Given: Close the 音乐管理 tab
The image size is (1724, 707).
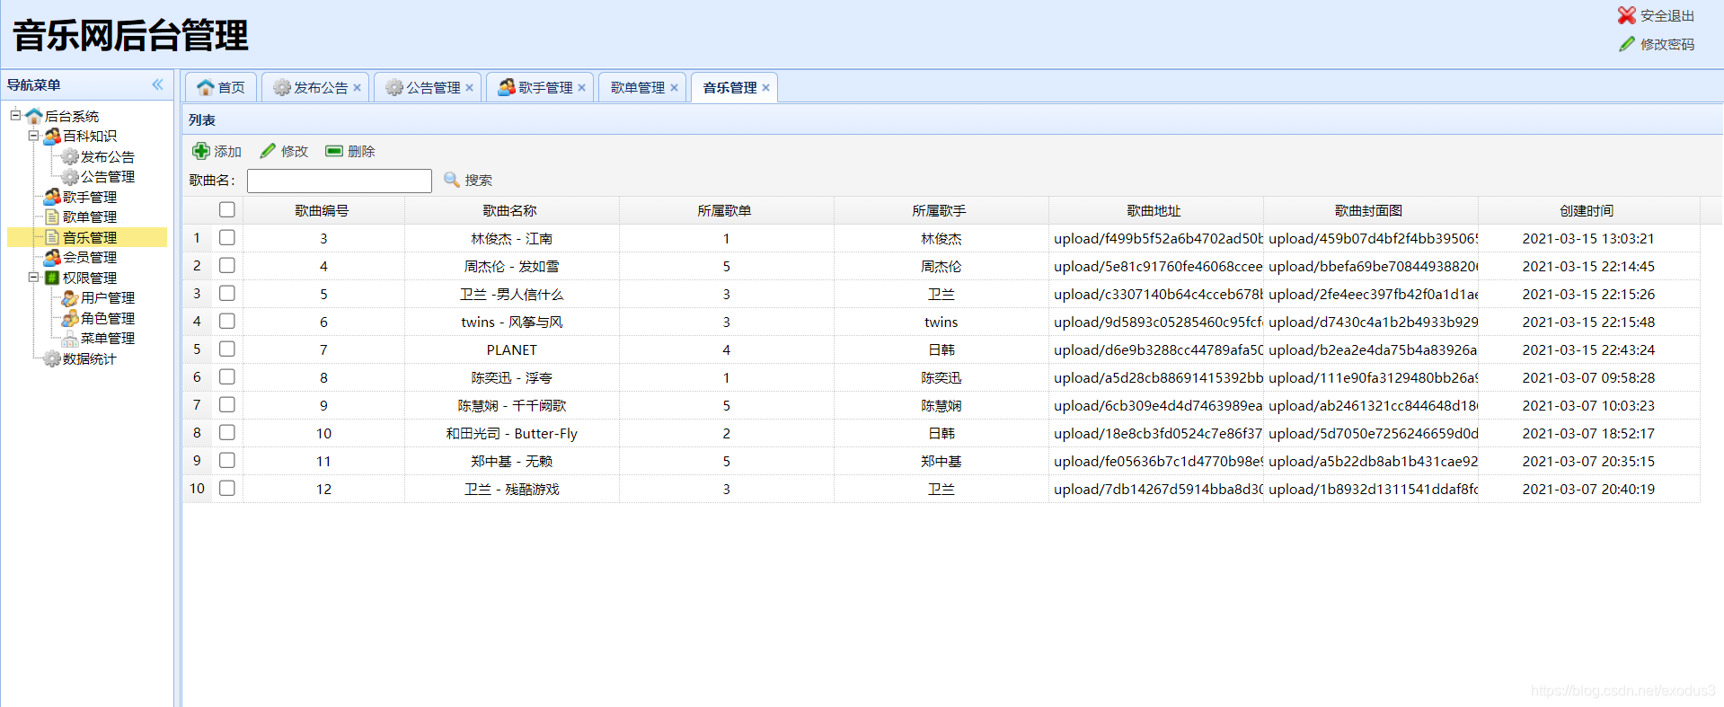Looking at the screenshot, I should (765, 87).
